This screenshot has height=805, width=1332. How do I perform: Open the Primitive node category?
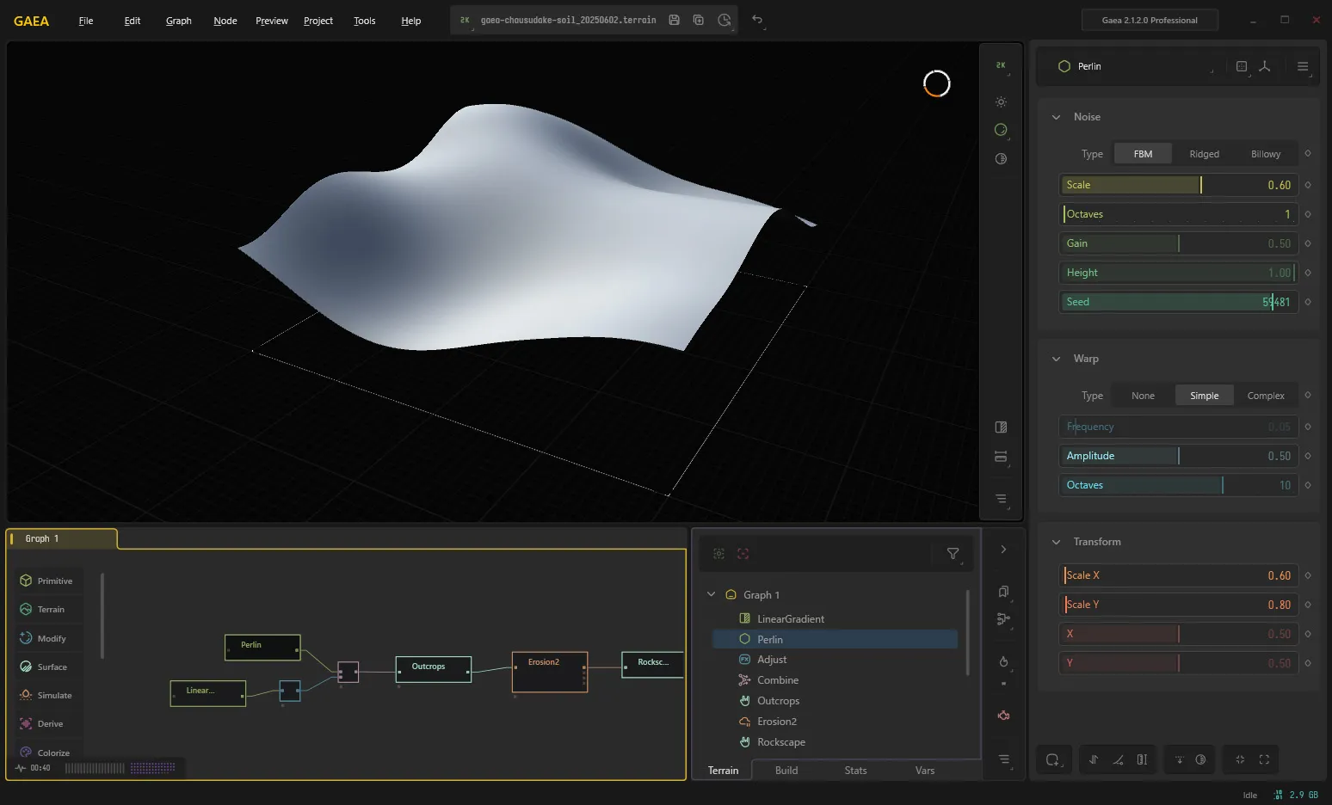coord(48,581)
